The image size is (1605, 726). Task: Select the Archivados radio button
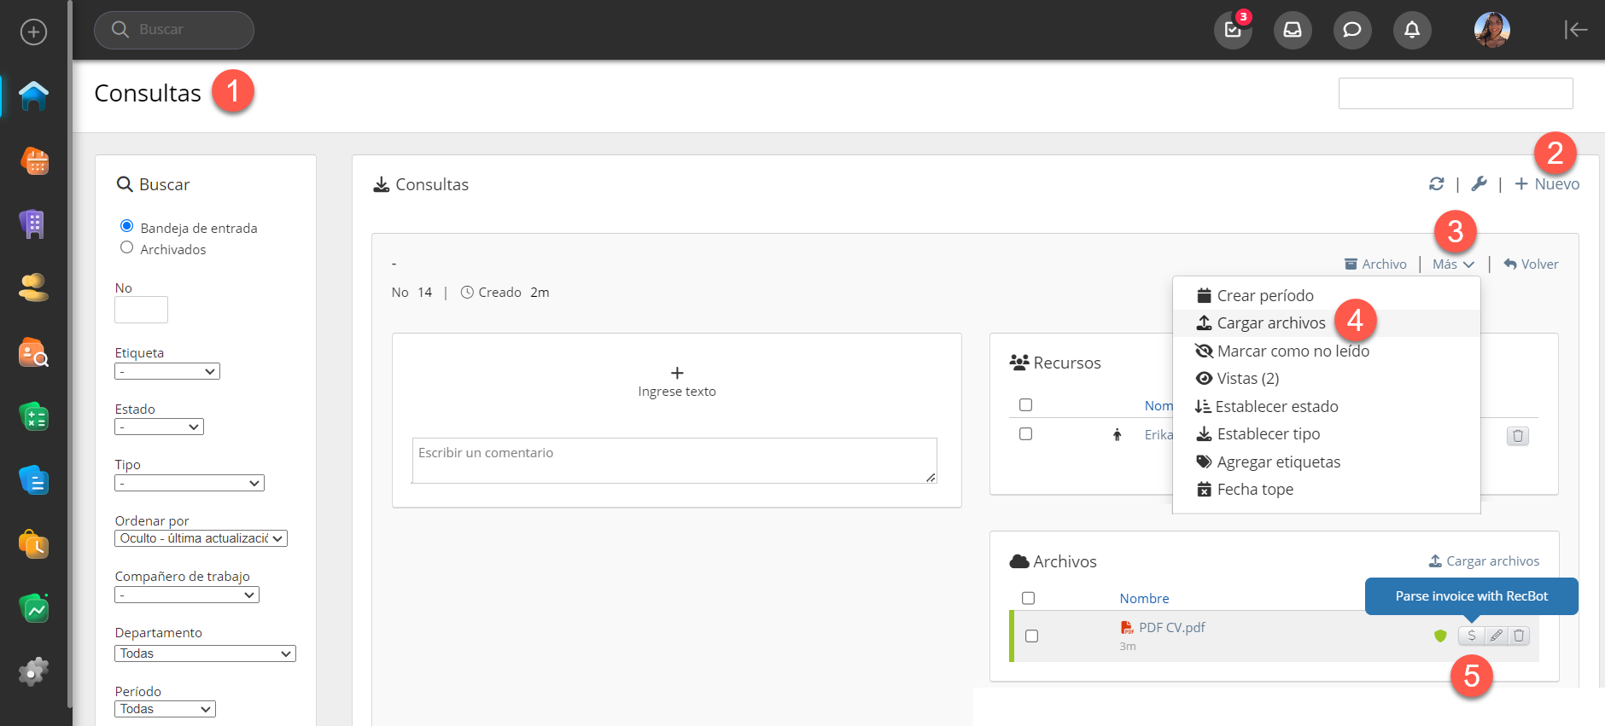(x=127, y=247)
